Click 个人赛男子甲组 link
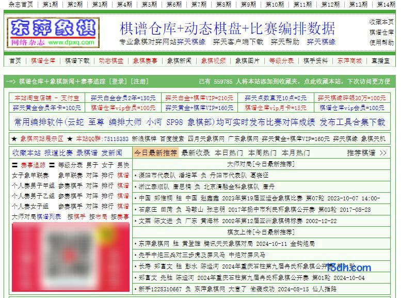 [33, 185]
